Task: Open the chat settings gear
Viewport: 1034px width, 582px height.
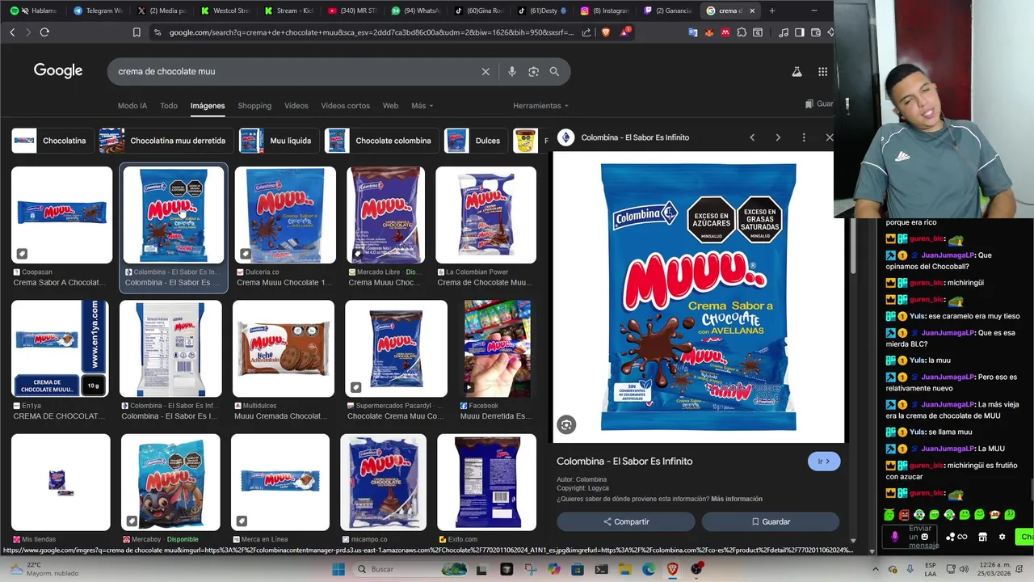Action: tap(1002, 537)
